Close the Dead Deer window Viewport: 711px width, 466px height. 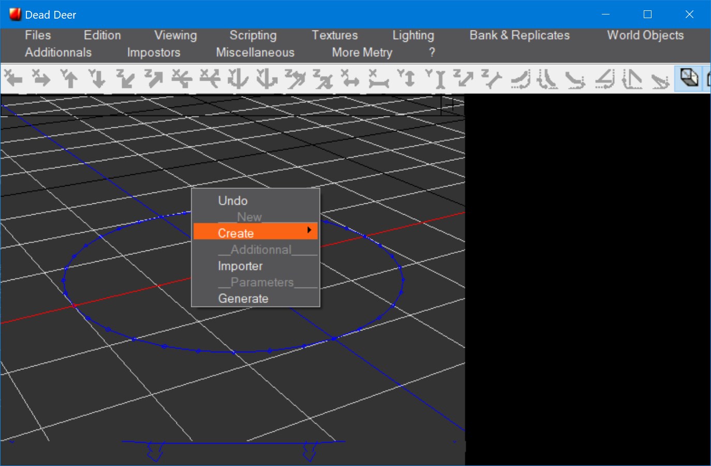point(689,14)
